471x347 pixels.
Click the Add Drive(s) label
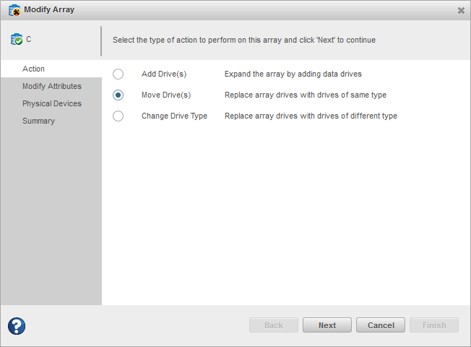pos(164,74)
